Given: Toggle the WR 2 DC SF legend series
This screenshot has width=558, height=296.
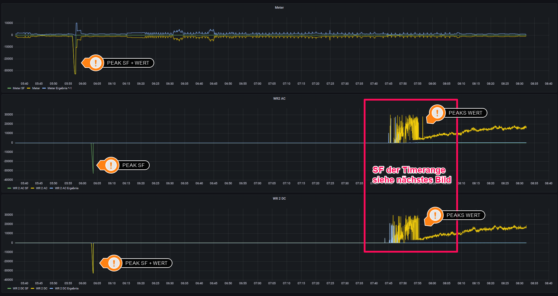Looking at the screenshot, I should click(x=20, y=289).
